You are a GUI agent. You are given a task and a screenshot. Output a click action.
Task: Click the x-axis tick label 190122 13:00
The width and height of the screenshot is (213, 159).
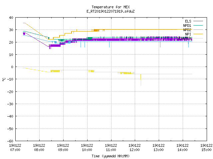tap(158, 148)
